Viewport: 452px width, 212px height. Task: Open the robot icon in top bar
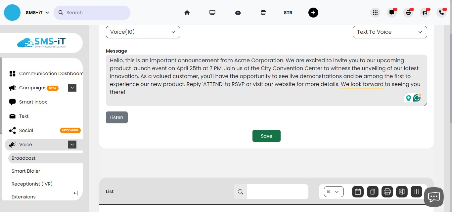[x=238, y=13]
